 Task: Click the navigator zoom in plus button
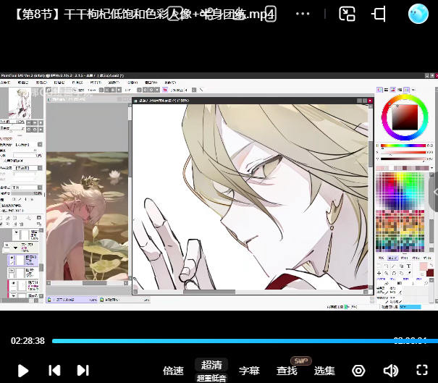[x=35, y=122]
